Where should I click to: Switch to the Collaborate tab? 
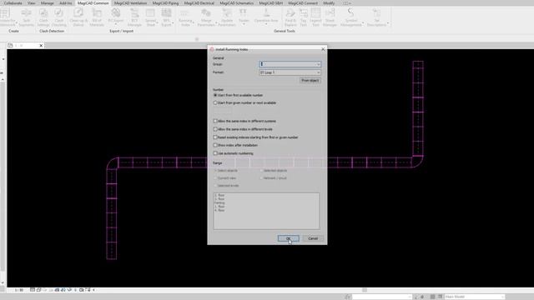[13, 3]
